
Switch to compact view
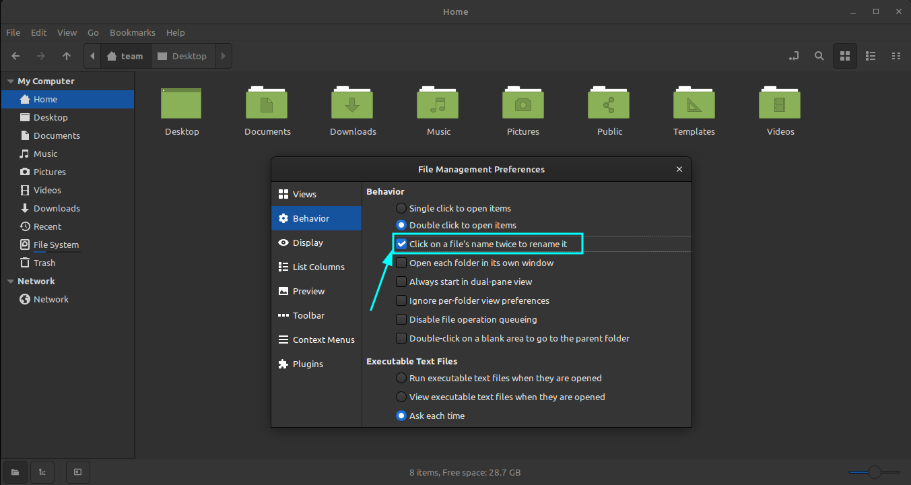tap(896, 56)
